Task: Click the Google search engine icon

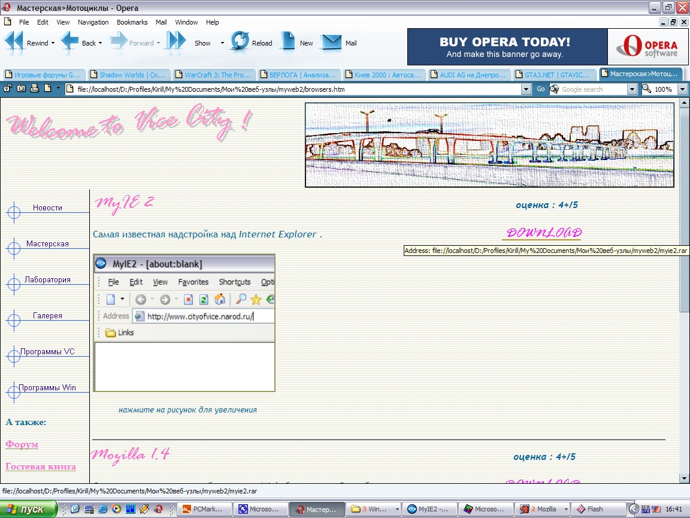Action: [555, 89]
